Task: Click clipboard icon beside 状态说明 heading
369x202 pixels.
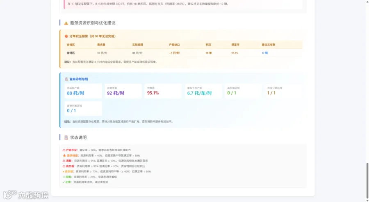Action: point(66,137)
